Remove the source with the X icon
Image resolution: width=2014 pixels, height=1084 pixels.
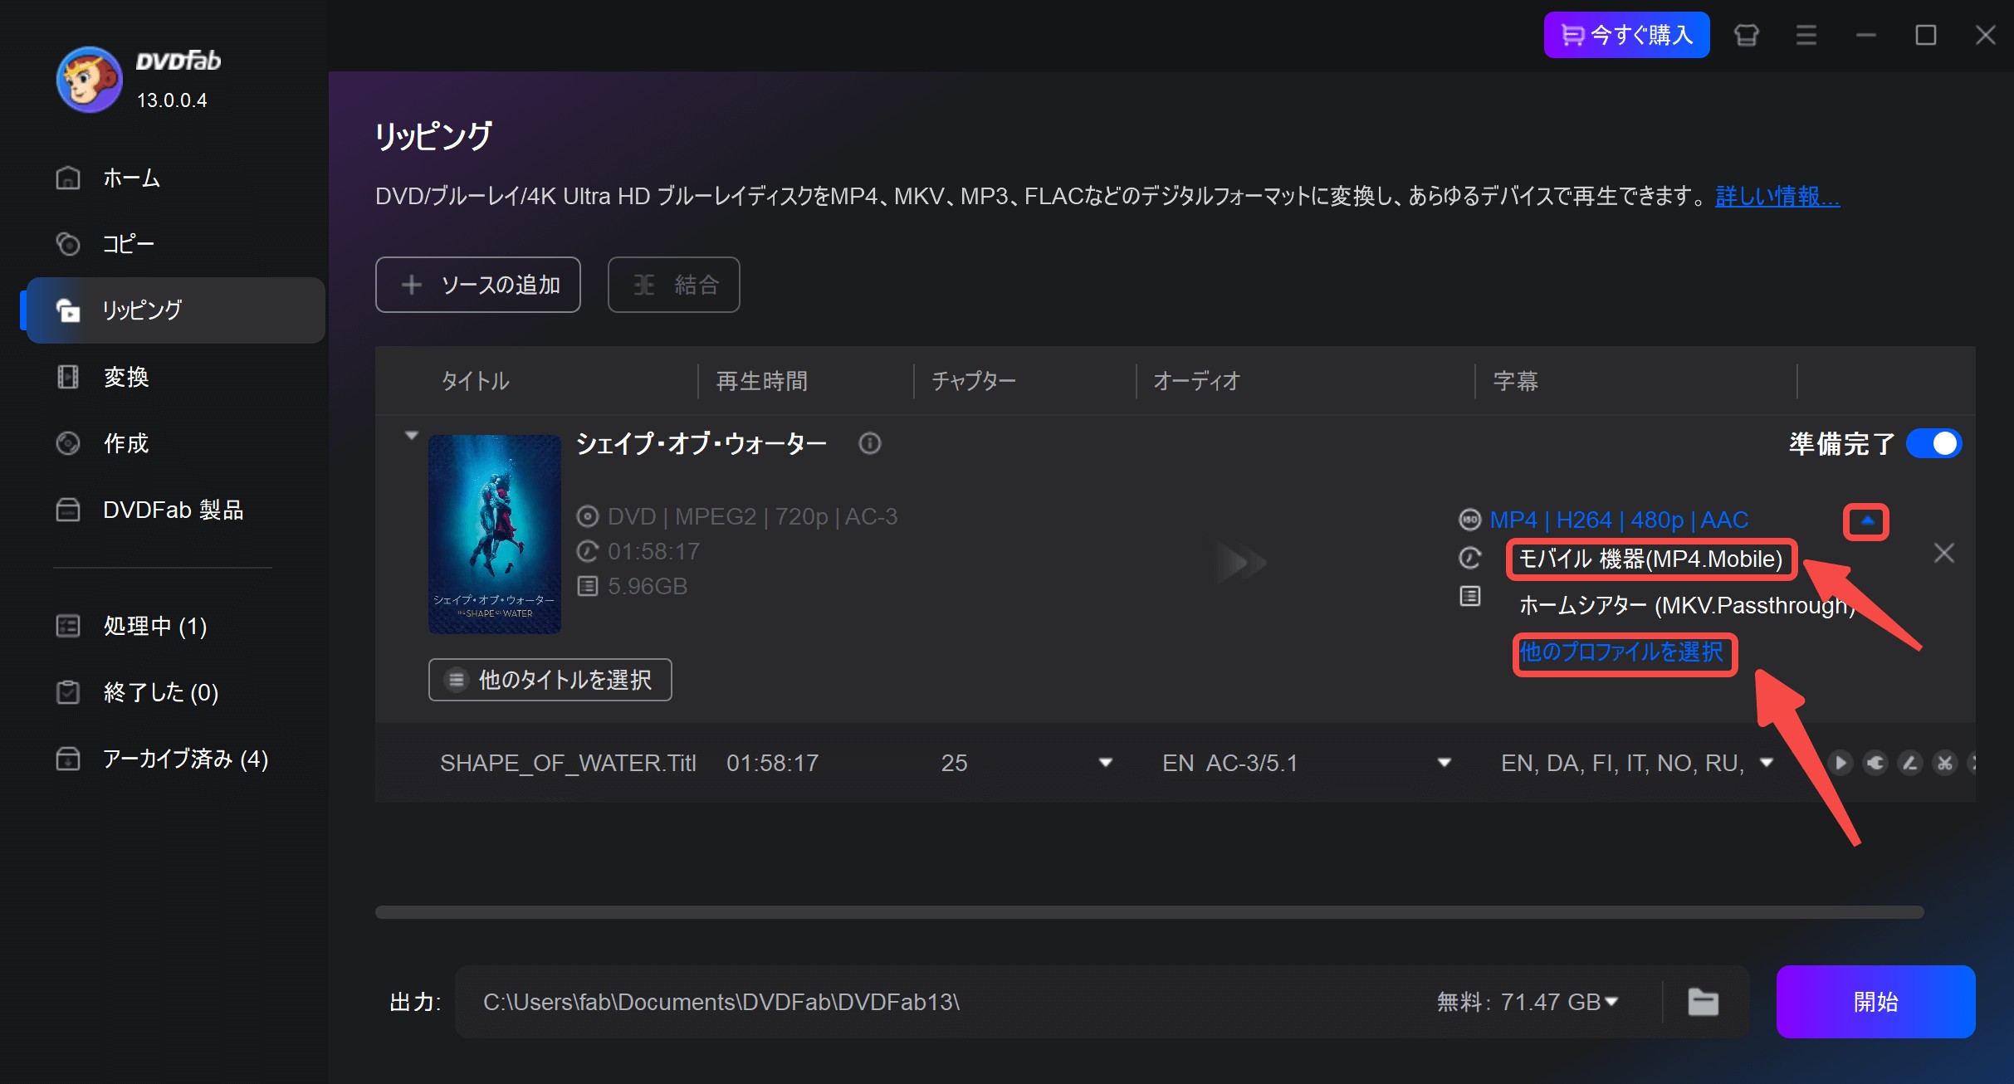[1944, 553]
